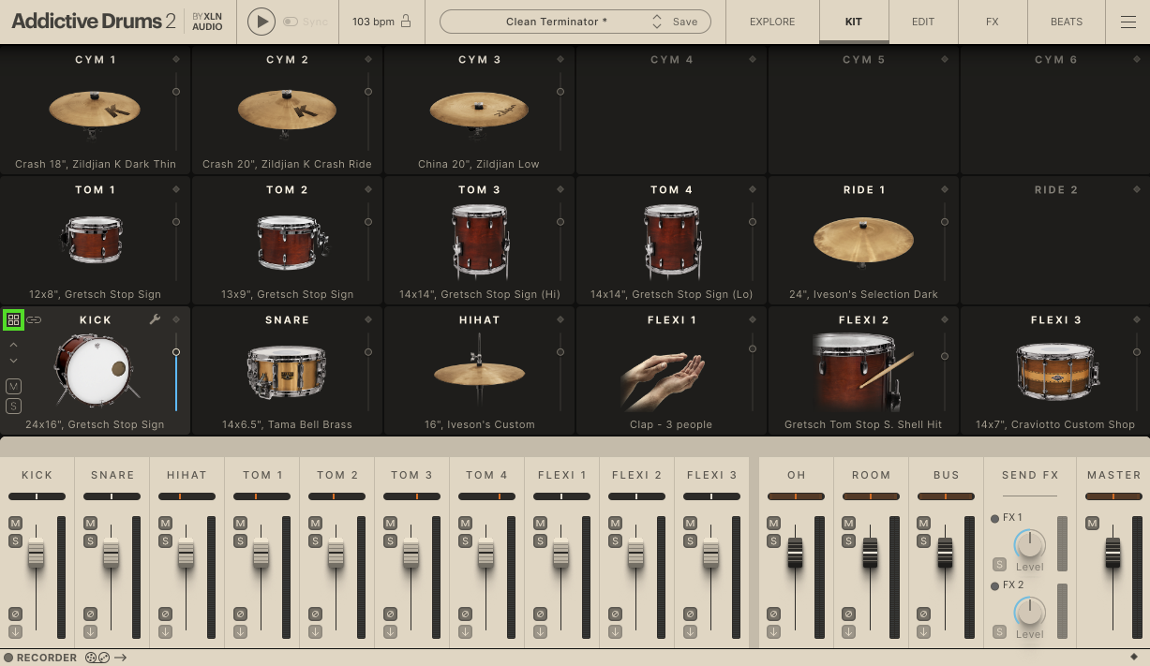Open the kit piece browser grid icon on KICK
The image size is (1150, 666).
coord(13,320)
